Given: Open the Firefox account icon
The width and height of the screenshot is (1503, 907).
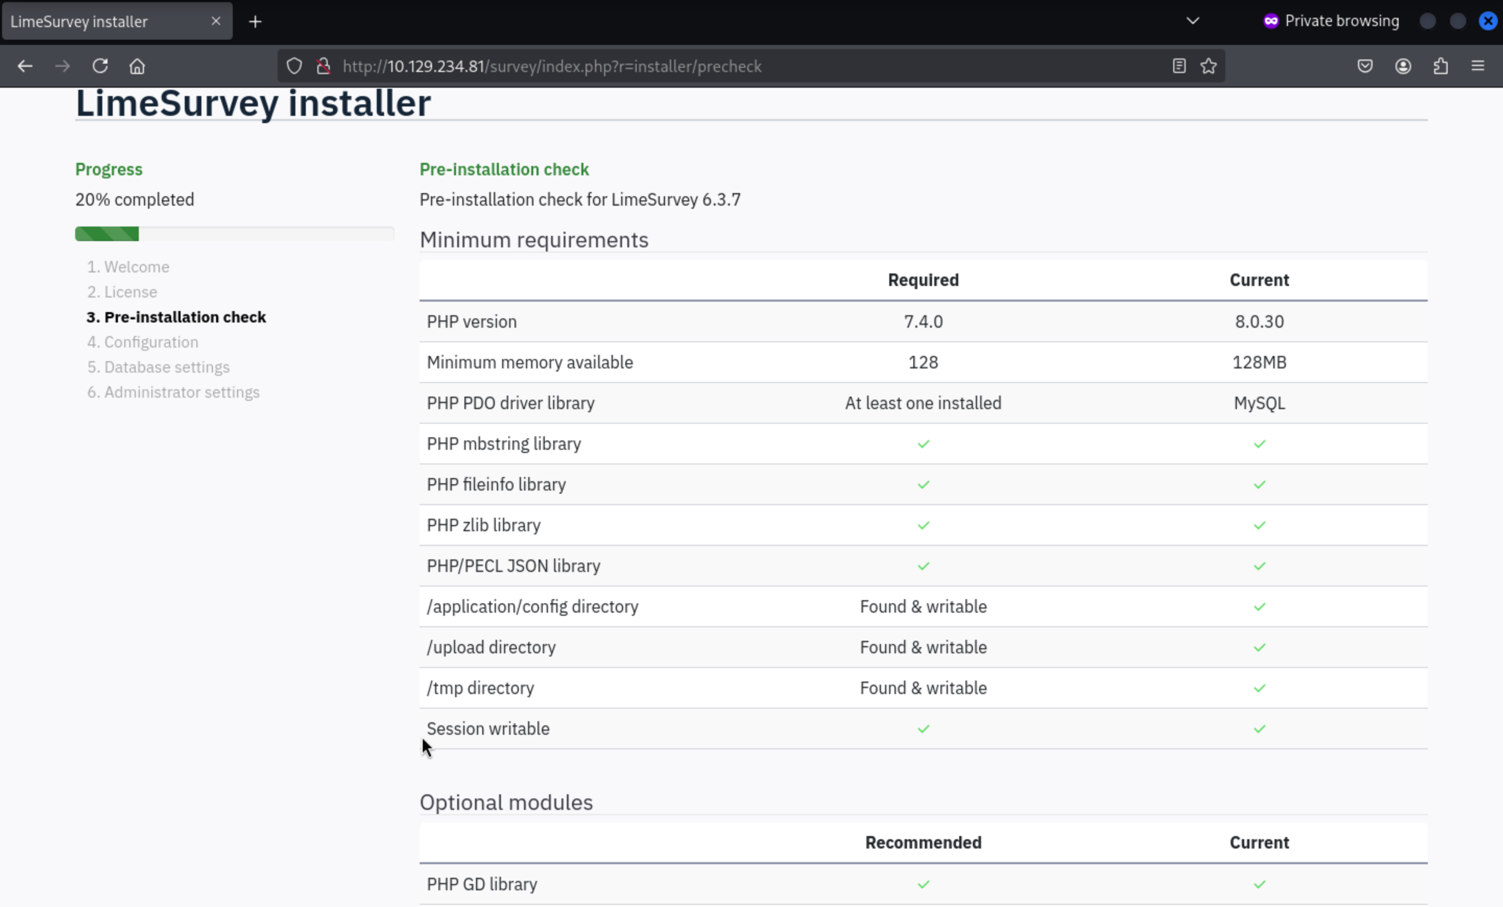Looking at the screenshot, I should point(1403,66).
